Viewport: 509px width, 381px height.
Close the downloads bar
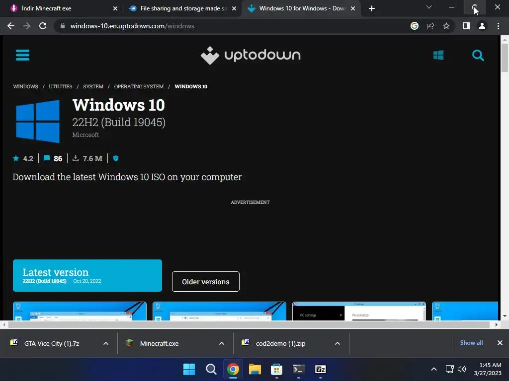tap(500, 343)
